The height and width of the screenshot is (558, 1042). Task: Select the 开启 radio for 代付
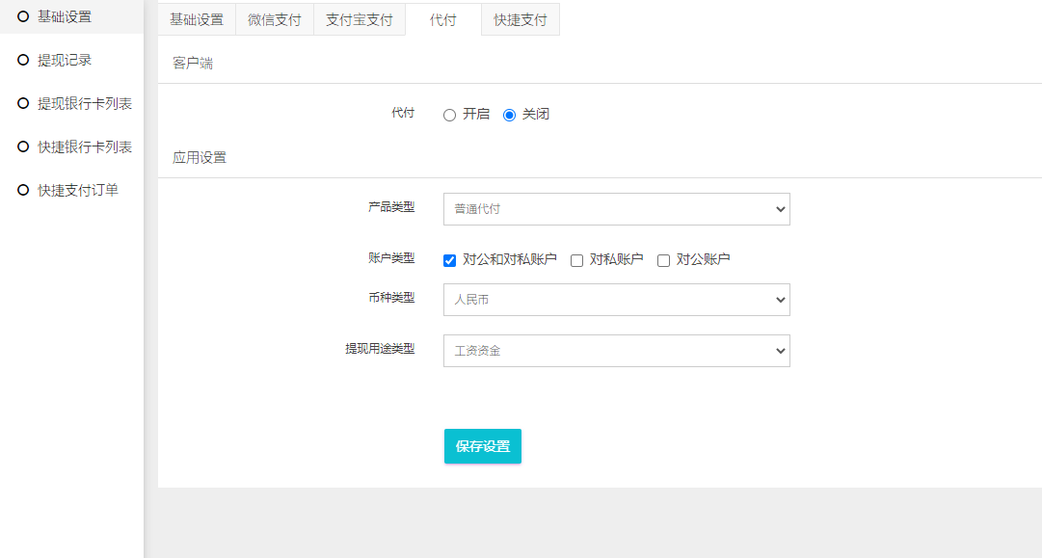click(450, 115)
